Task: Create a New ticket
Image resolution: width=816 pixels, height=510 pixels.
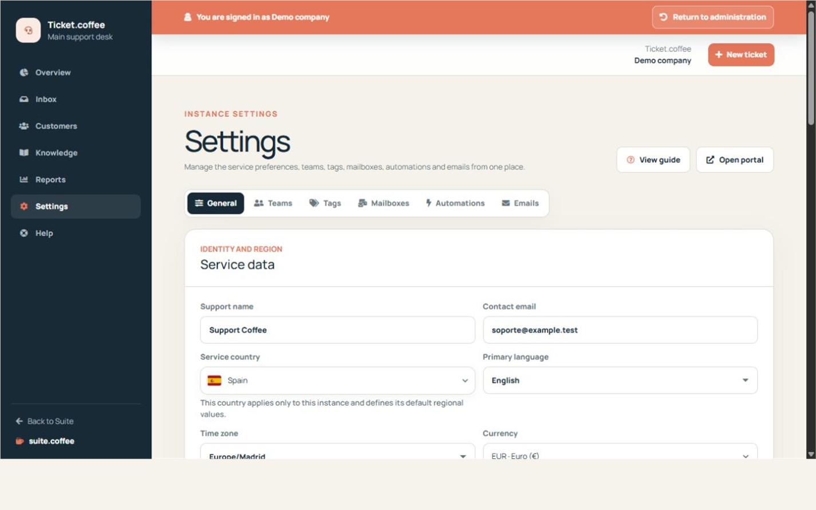Action: 741,54
